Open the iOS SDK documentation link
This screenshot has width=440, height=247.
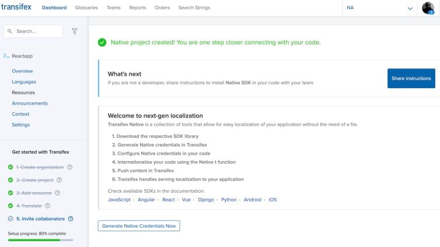click(273, 200)
